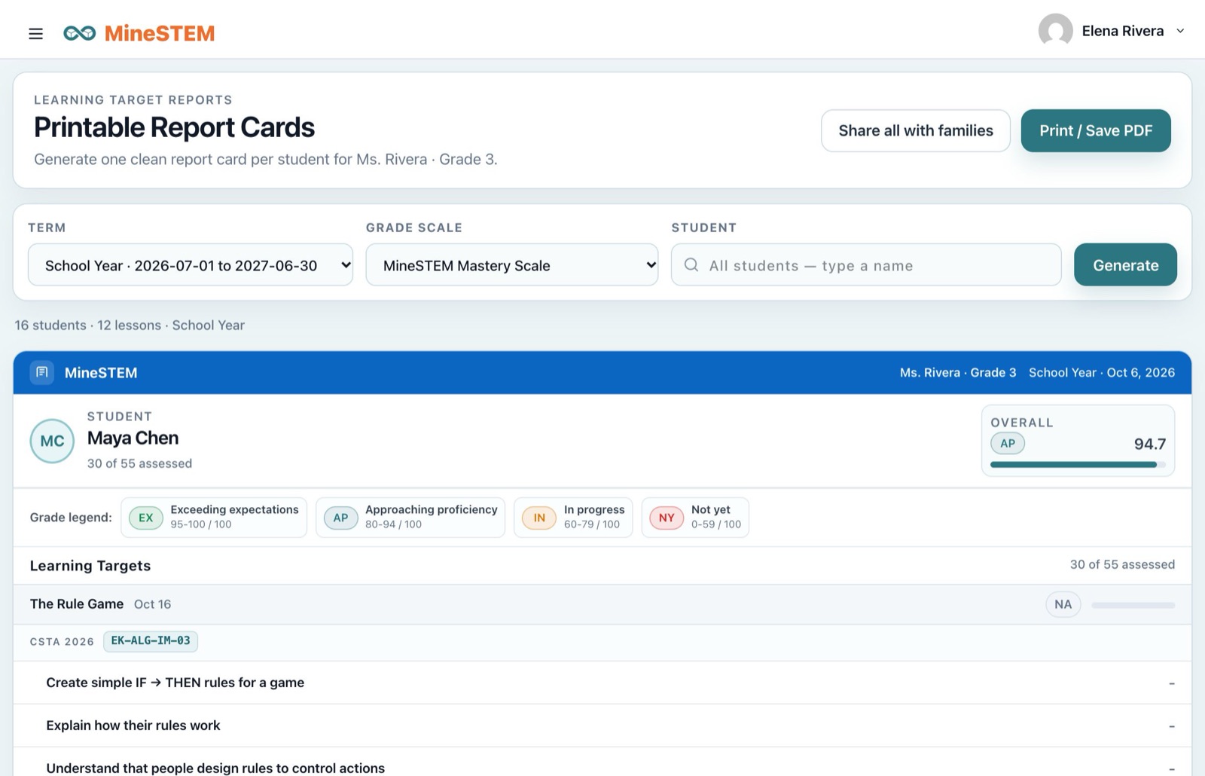The width and height of the screenshot is (1205, 776).
Task: Click the Oct 16 lesson date
Action: pos(152,604)
